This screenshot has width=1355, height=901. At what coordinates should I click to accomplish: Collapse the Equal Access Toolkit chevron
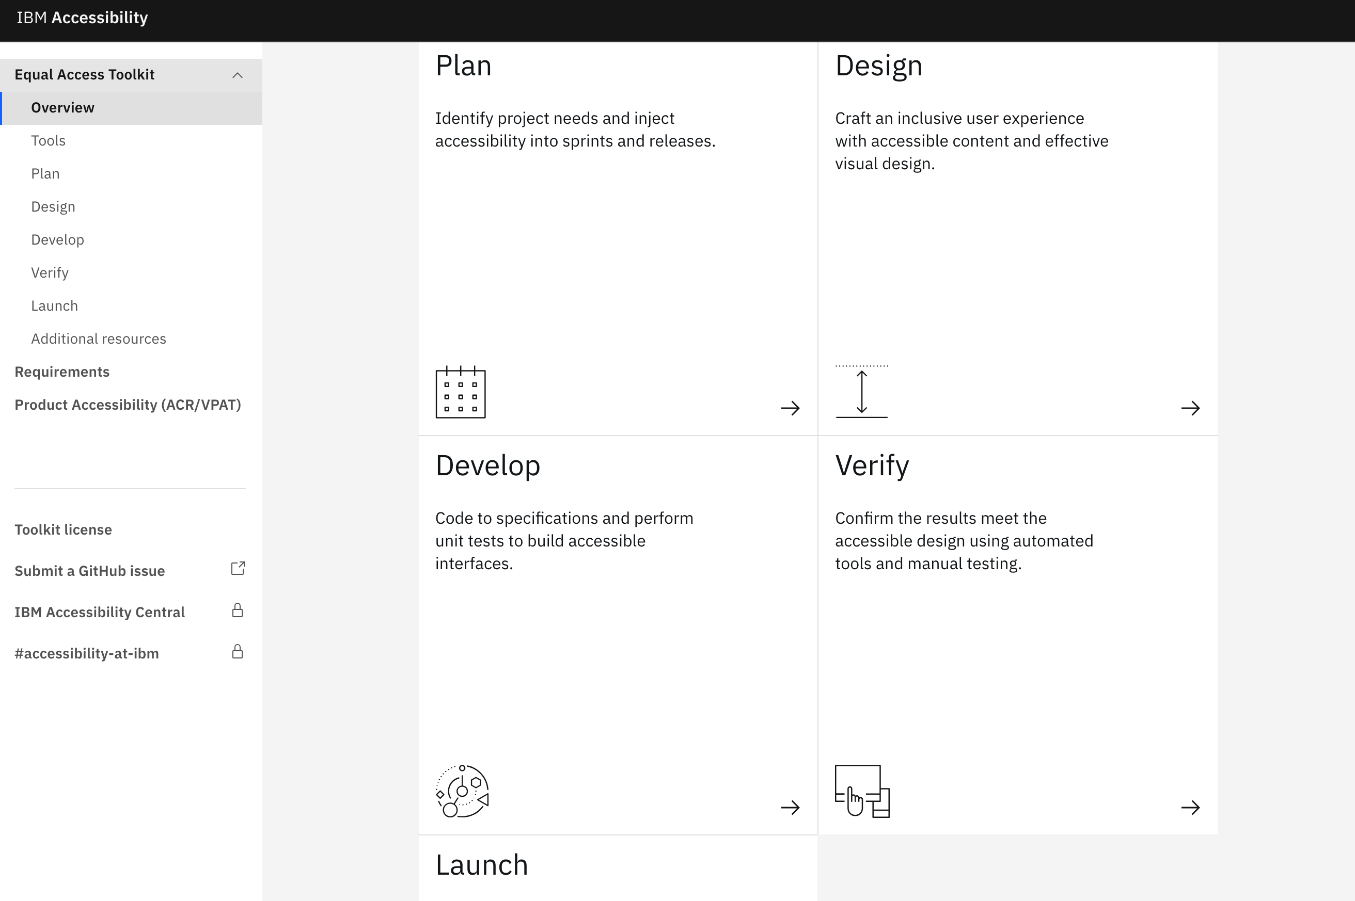[x=238, y=75]
